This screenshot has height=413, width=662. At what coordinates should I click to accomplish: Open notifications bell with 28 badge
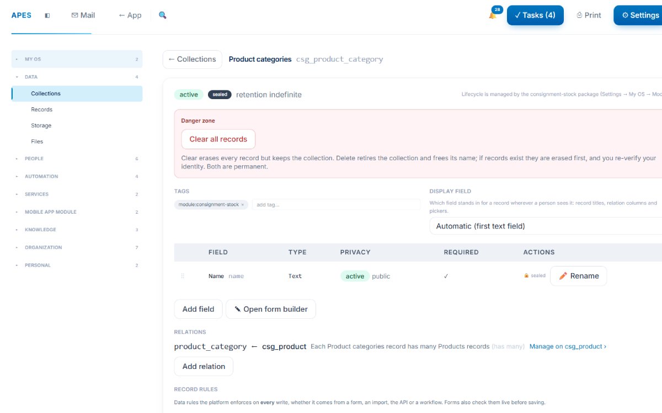[x=493, y=15]
